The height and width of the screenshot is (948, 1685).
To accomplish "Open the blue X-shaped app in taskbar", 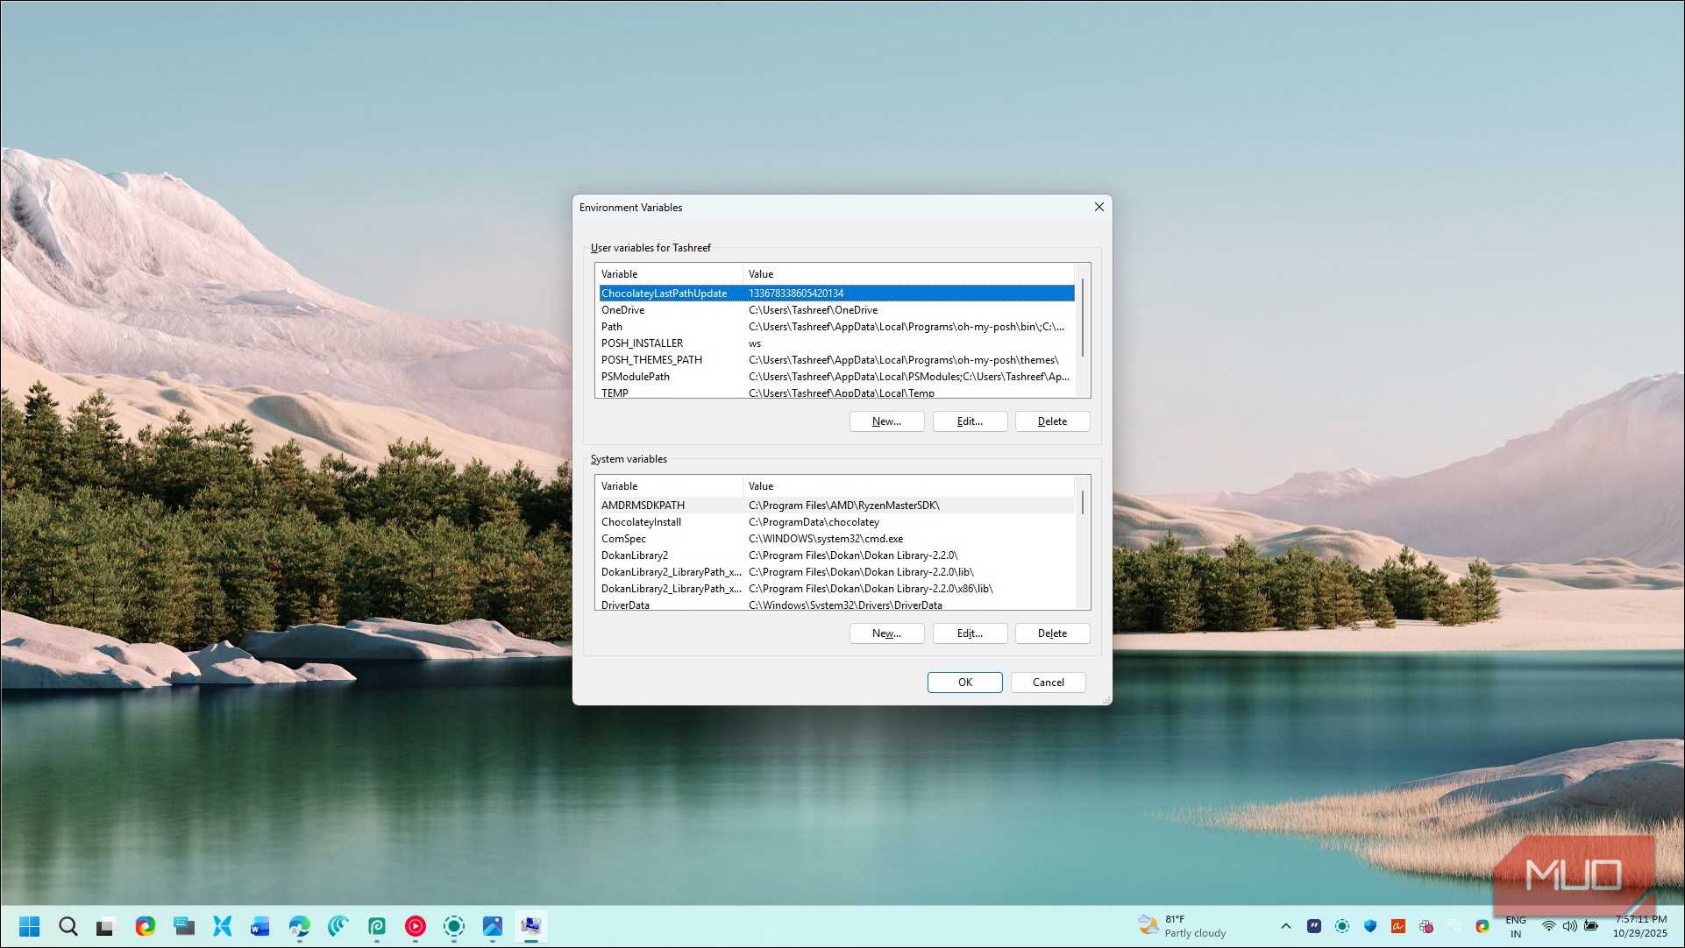I will click(x=222, y=926).
